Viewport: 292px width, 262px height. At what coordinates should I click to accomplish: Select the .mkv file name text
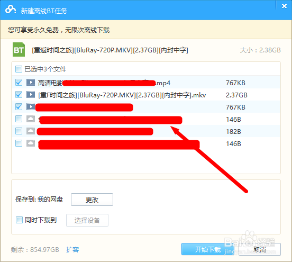pos(122,95)
